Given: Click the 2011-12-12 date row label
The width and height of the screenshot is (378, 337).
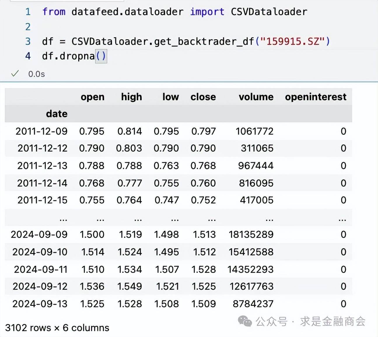Looking at the screenshot, I should pyautogui.click(x=42, y=148).
